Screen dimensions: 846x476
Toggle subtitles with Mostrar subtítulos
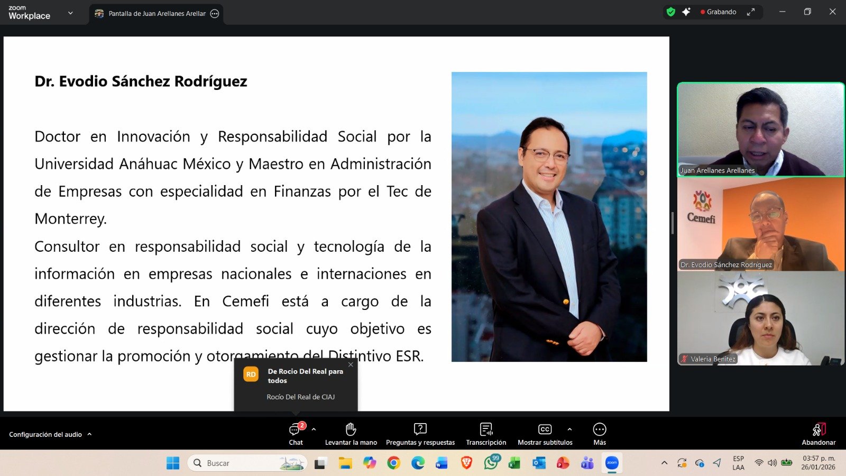click(545, 434)
